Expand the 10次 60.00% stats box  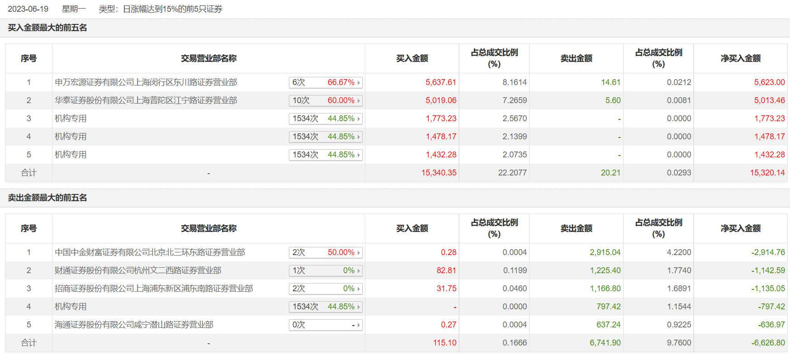coord(326,100)
